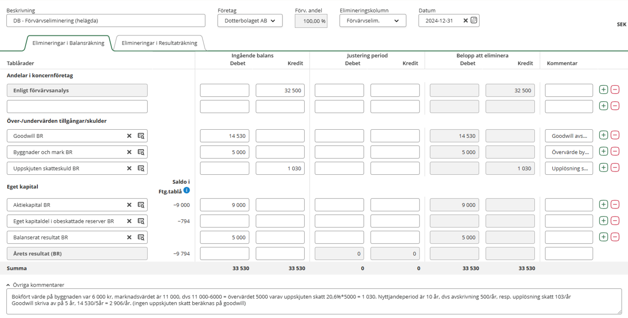Screen dimensions: 628x318
Task: Open account search for Balanserat resultat BR
Action: 141,237
